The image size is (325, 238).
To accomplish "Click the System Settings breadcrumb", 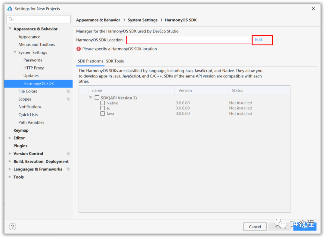I will click(x=142, y=20).
